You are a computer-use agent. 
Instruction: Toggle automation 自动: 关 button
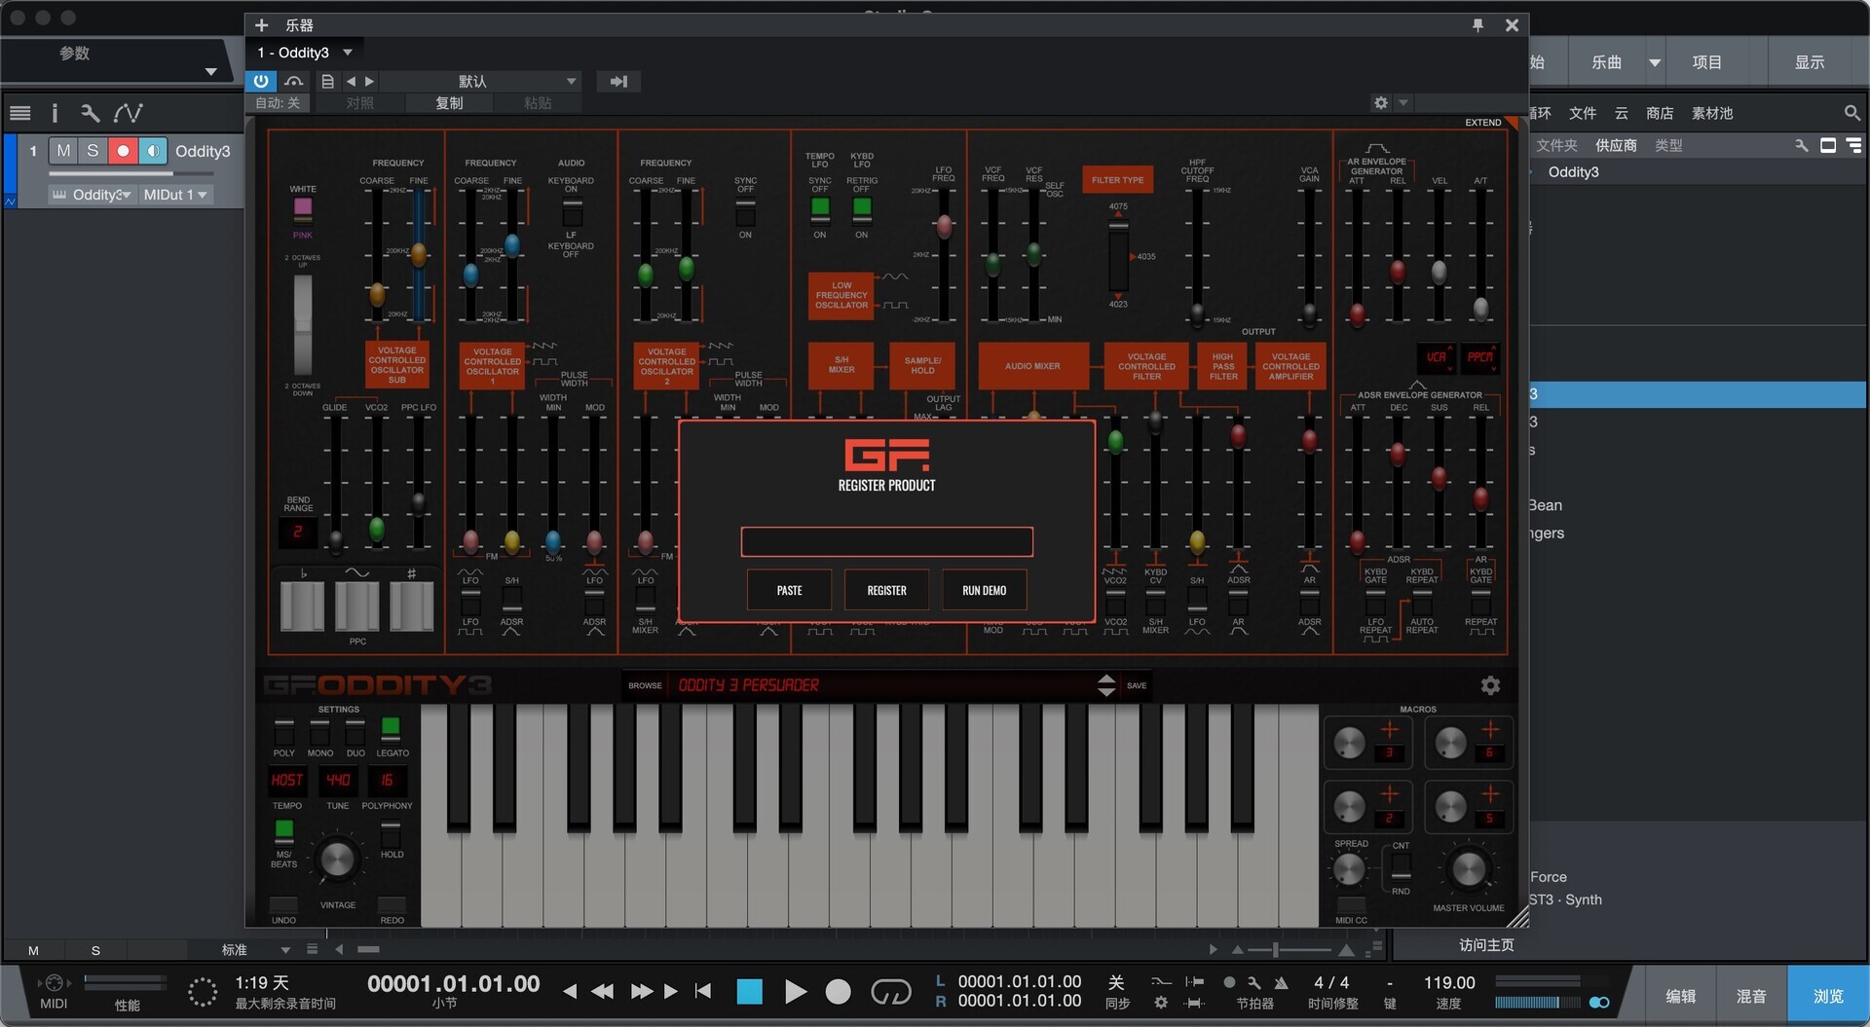click(278, 102)
